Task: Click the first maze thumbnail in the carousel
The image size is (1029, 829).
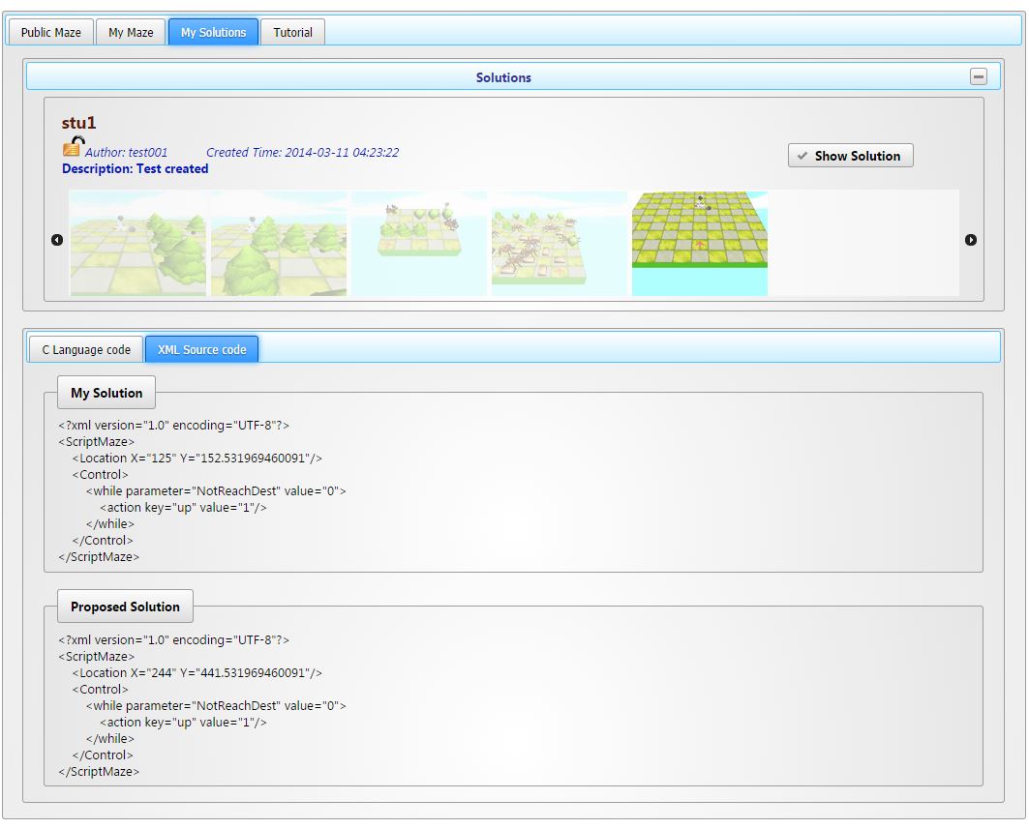Action: 138,243
